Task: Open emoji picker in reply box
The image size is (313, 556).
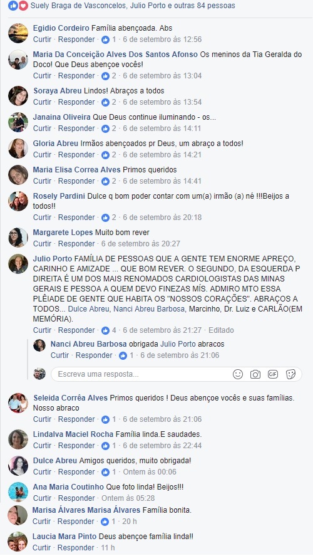Action: click(238, 374)
